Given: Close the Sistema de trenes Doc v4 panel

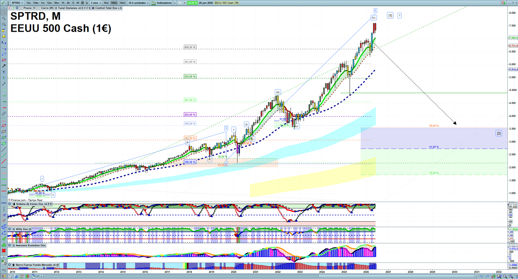Looking at the screenshot, I should tap(10, 204).
